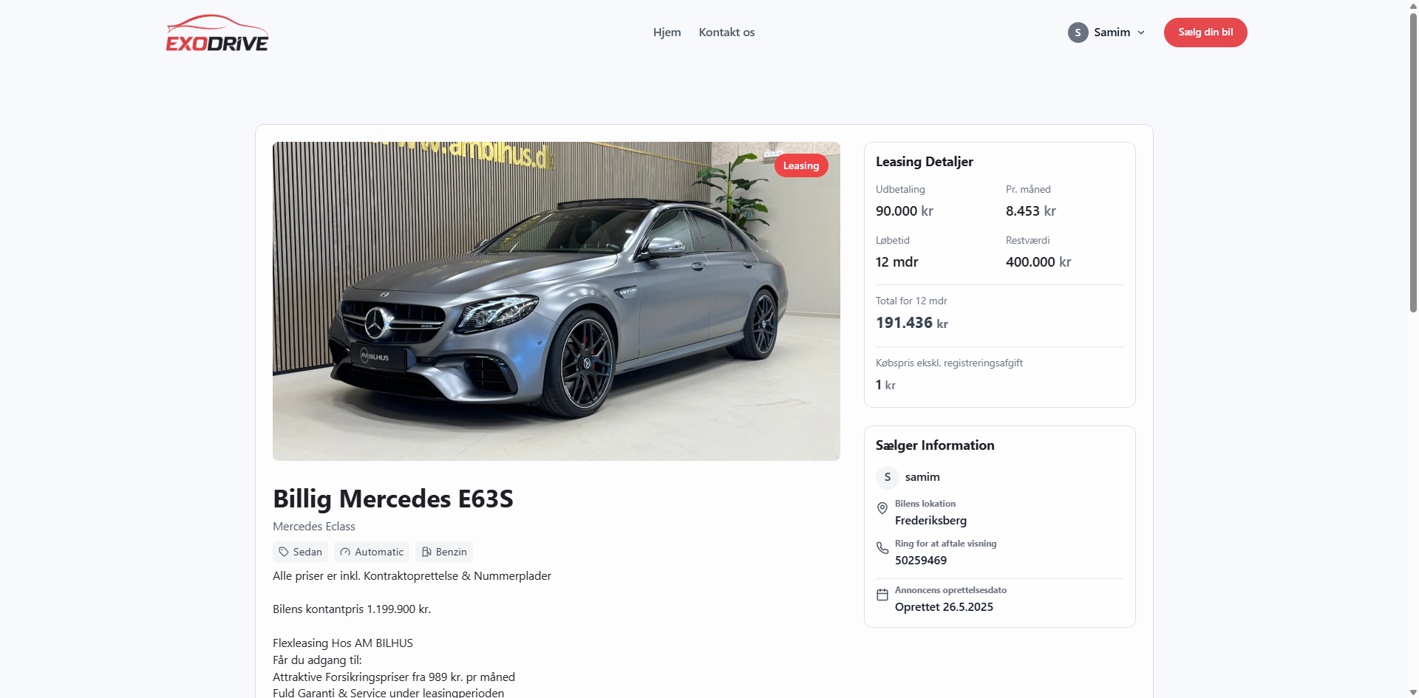Click the page vertical scrollbar thumb
Screen dimensions: 1419x698
click(x=1413, y=162)
